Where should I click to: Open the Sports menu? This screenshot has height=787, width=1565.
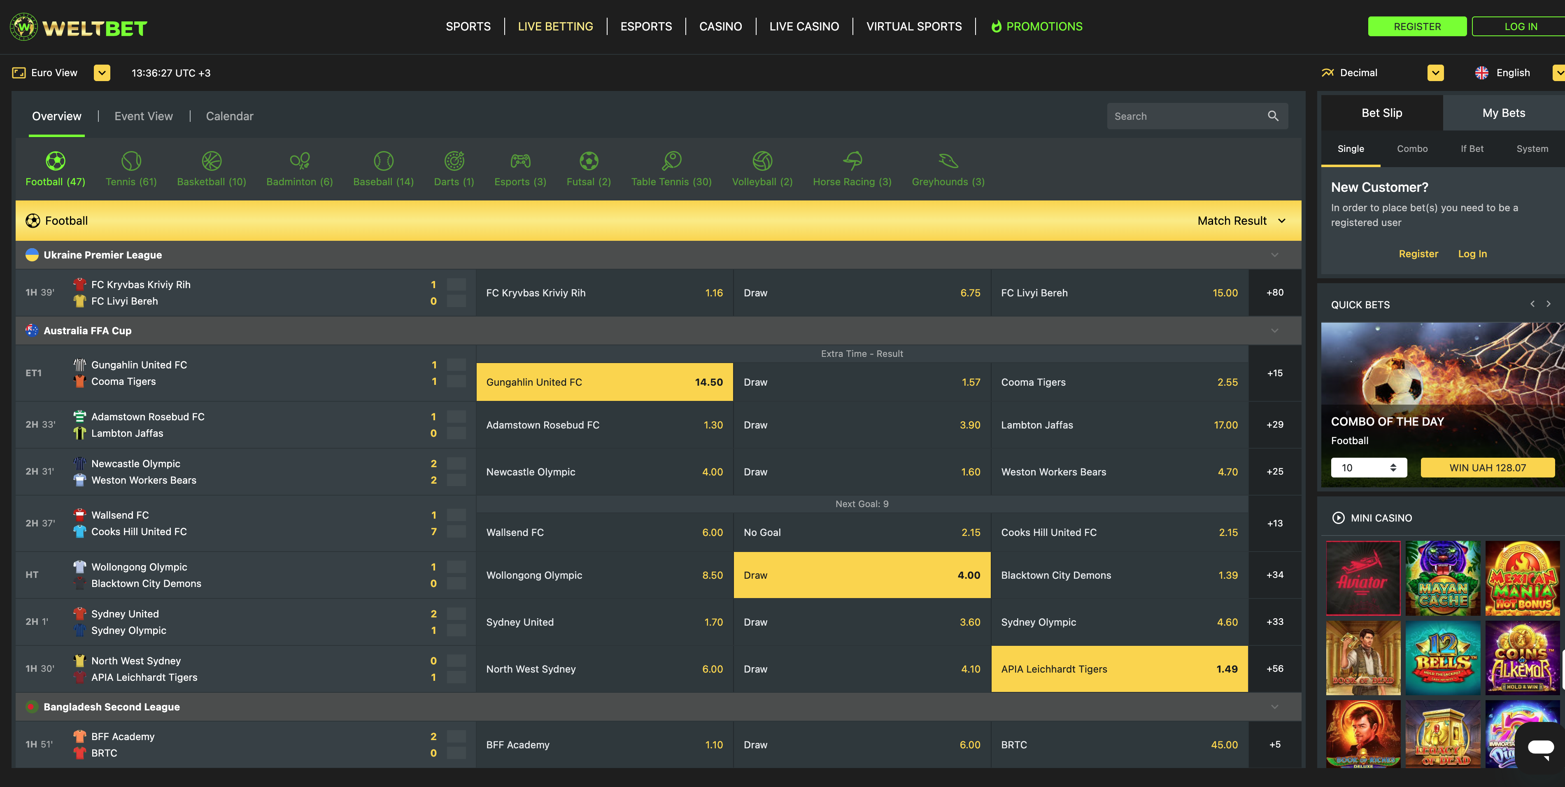click(x=468, y=27)
